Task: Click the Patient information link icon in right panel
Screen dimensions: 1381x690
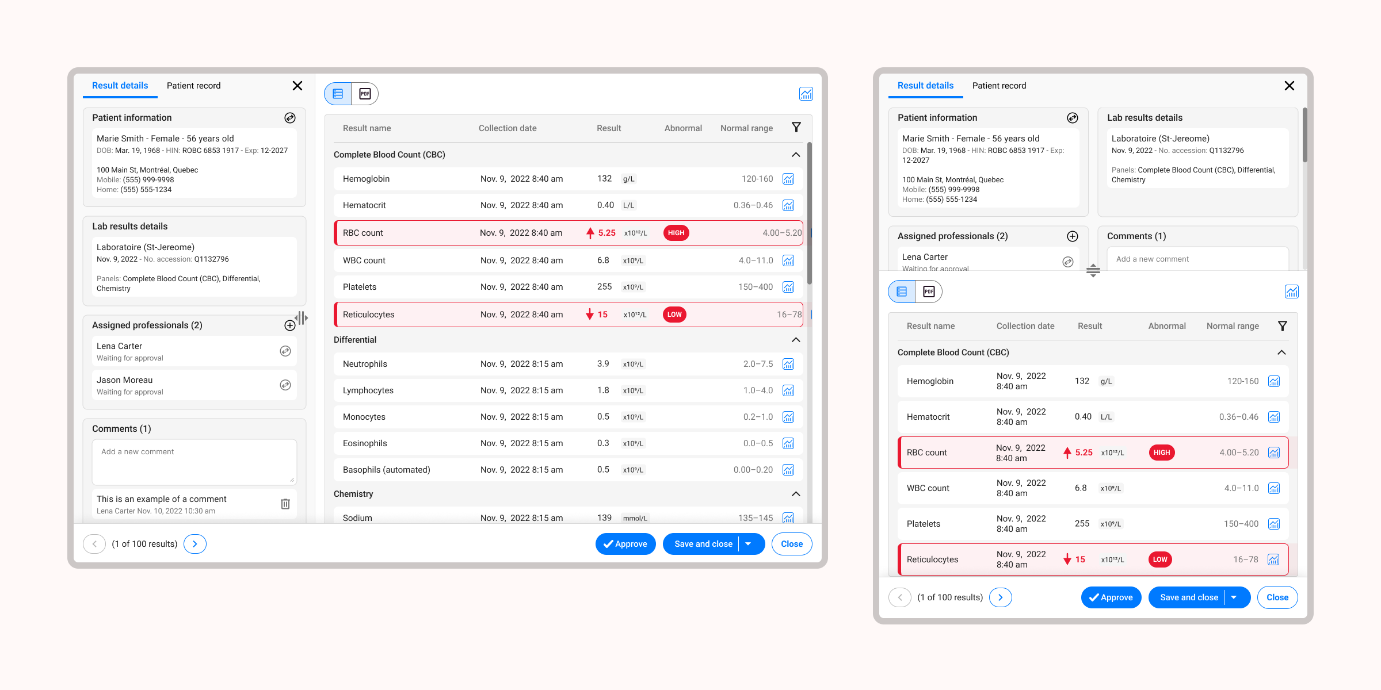Action: click(x=1073, y=118)
